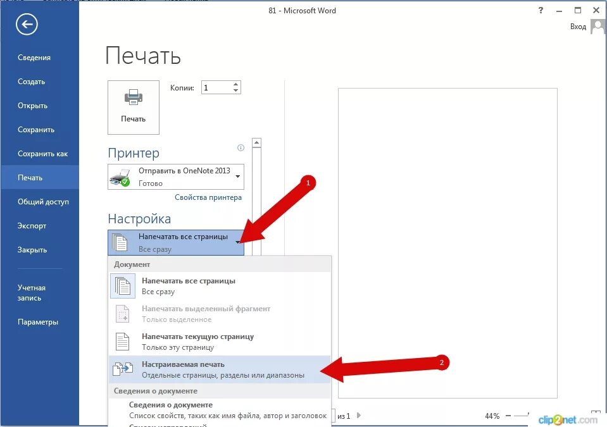The height and width of the screenshot is (427, 607).
Task: Open Options (Параметры) in sidebar
Action: (38, 322)
